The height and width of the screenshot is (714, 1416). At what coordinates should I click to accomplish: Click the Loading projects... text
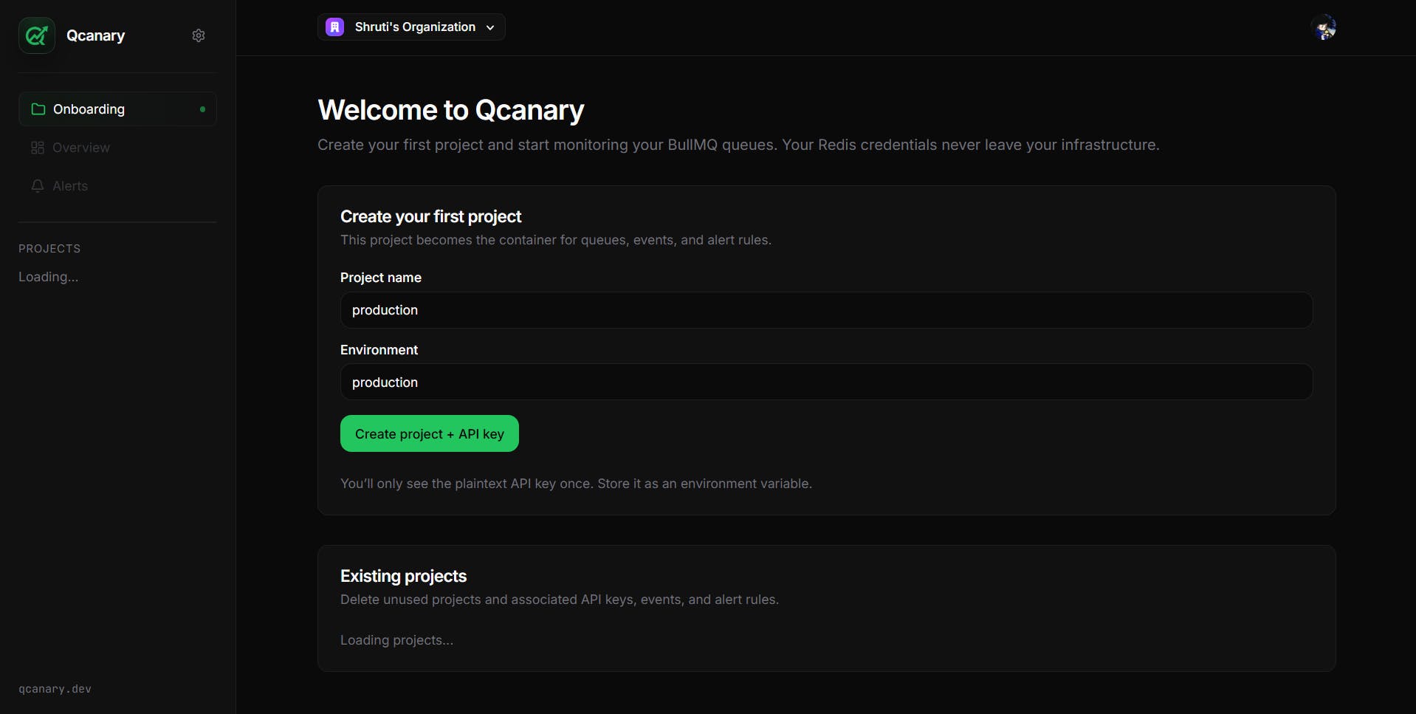396,640
